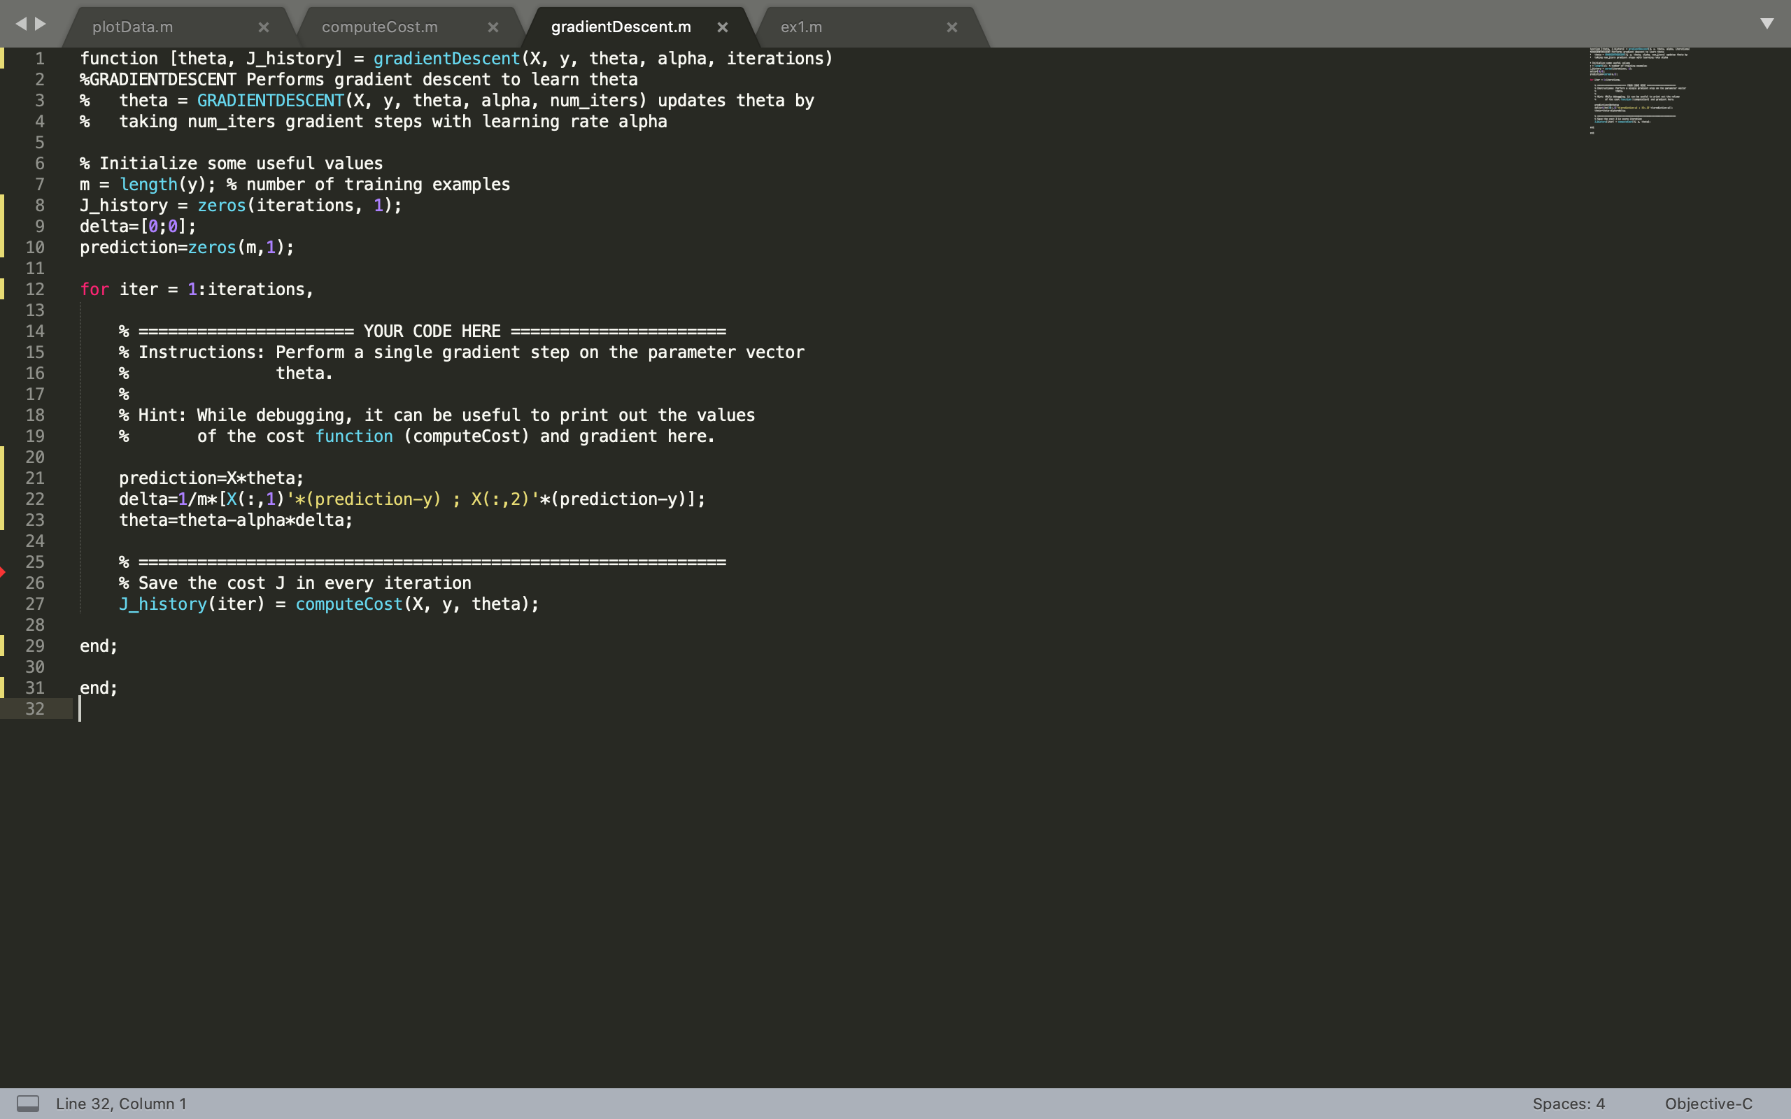Click the minimap code overview

click(x=1638, y=91)
